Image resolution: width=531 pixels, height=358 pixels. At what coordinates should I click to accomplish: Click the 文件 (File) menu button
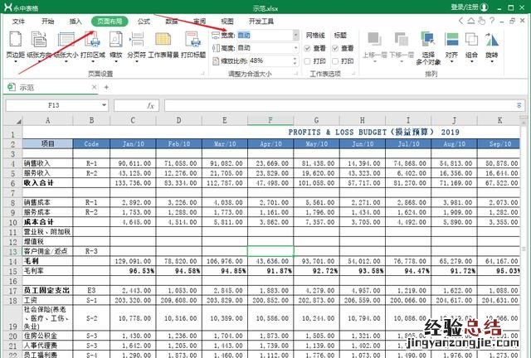[x=19, y=21]
